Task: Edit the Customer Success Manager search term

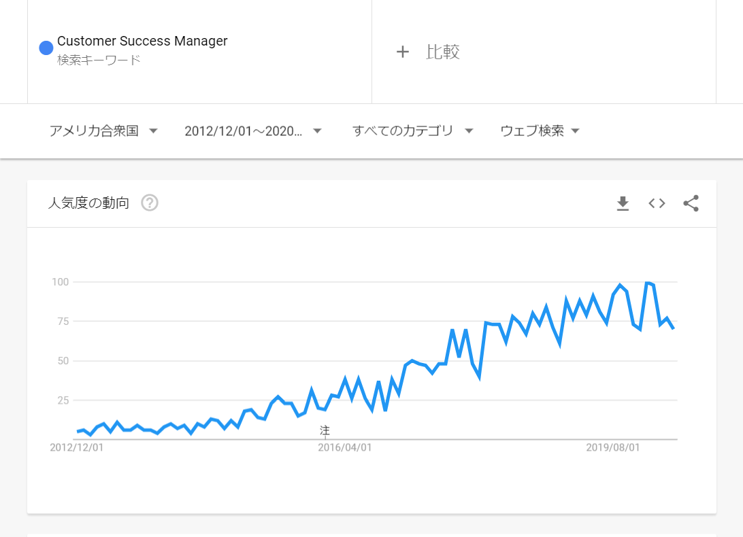Action: pyautogui.click(x=142, y=41)
